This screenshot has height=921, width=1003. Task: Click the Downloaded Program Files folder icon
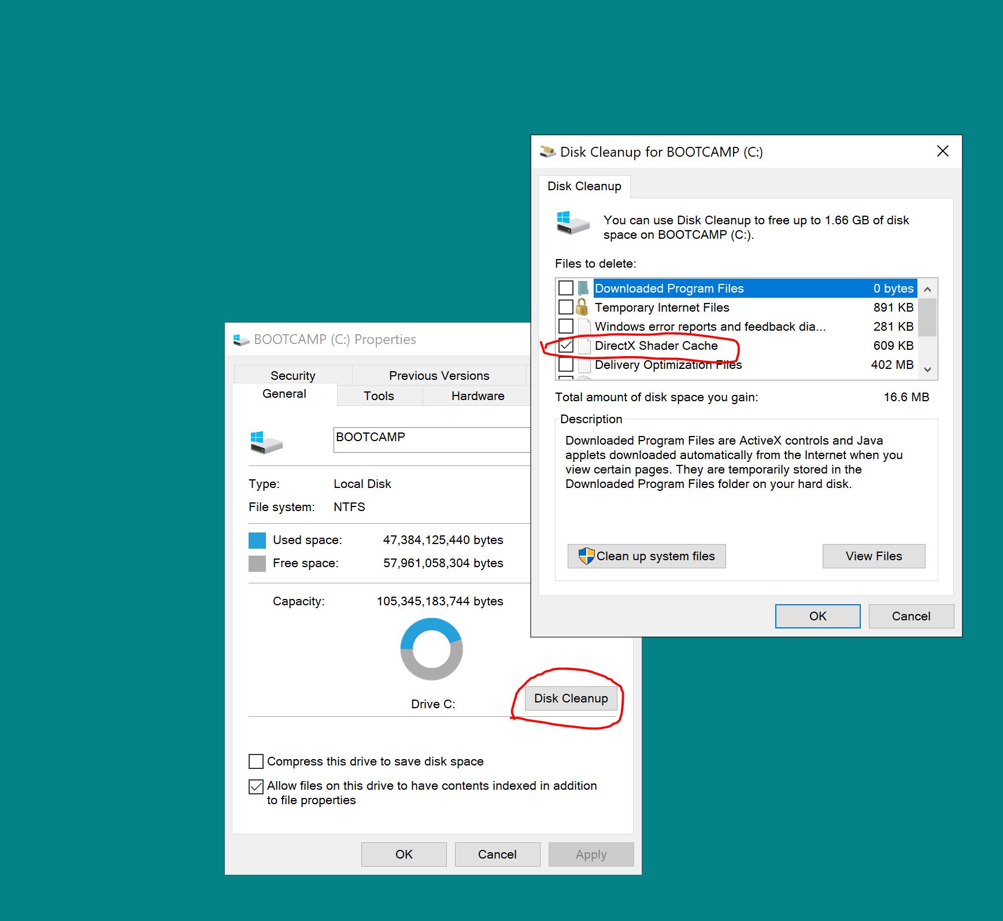click(583, 288)
